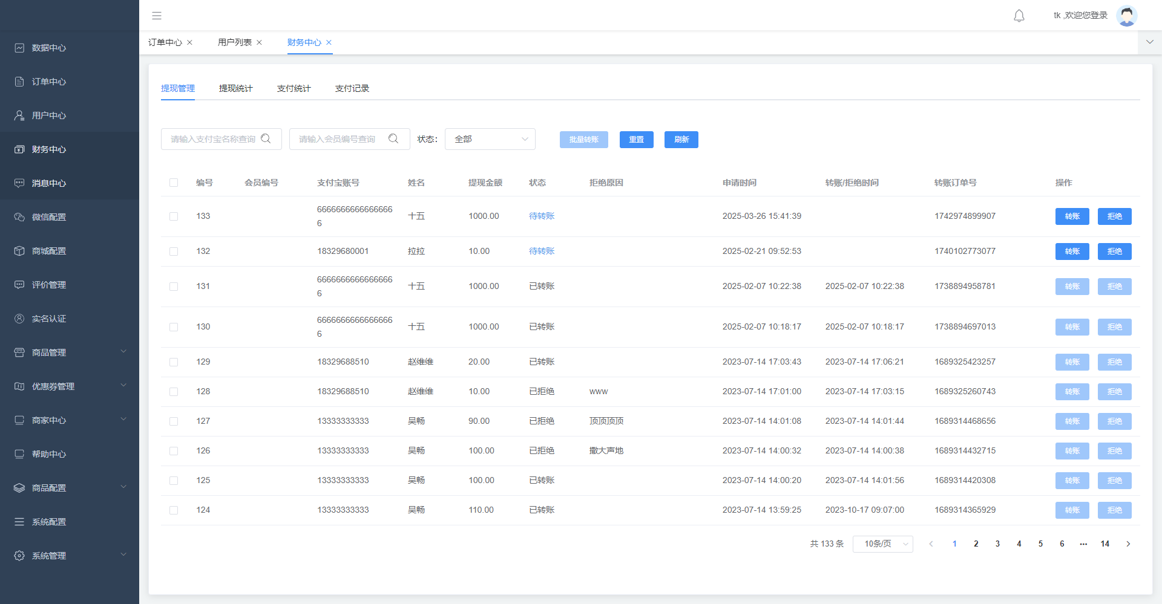The height and width of the screenshot is (604, 1162).
Task: Click the 重置 button
Action: tap(636, 140)
